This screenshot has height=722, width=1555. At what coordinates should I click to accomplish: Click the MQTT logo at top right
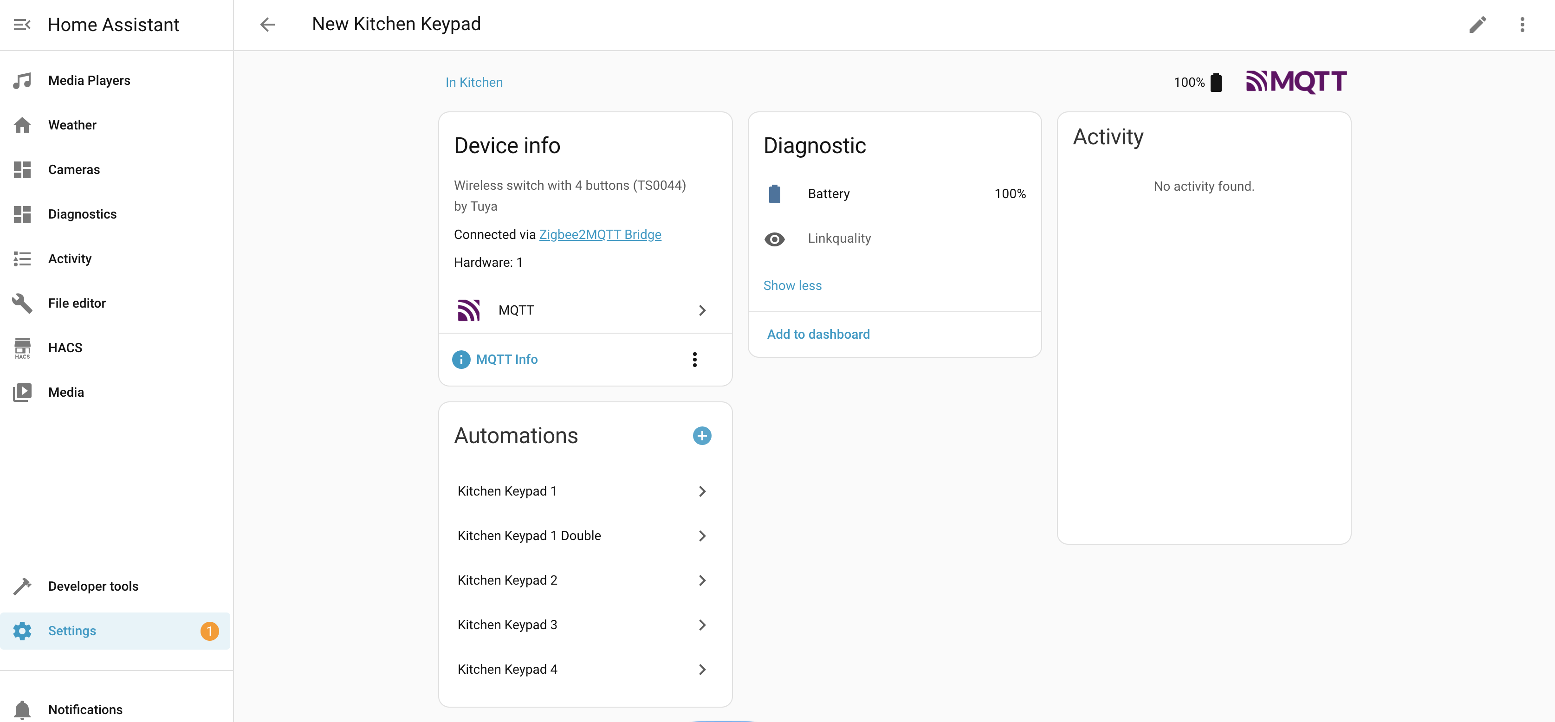pos(1296,82)
